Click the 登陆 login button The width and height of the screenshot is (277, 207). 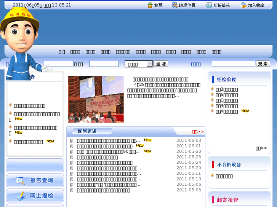pos(161,64)
